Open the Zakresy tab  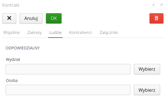coord(34,33)
